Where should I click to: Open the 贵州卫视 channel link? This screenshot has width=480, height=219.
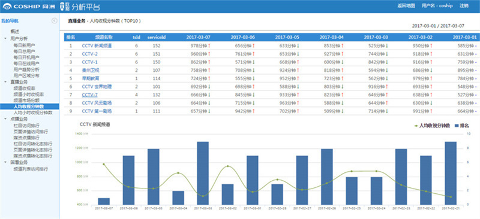(x=91, y=71)
